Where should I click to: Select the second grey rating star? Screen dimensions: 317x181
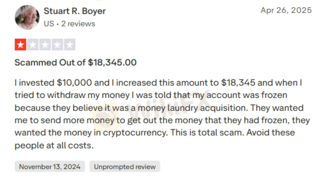[33, 45]
